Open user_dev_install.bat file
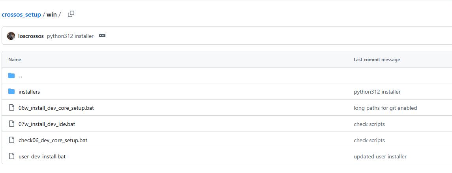The width and height of the screenshot is (452, 173). [42, 156]
